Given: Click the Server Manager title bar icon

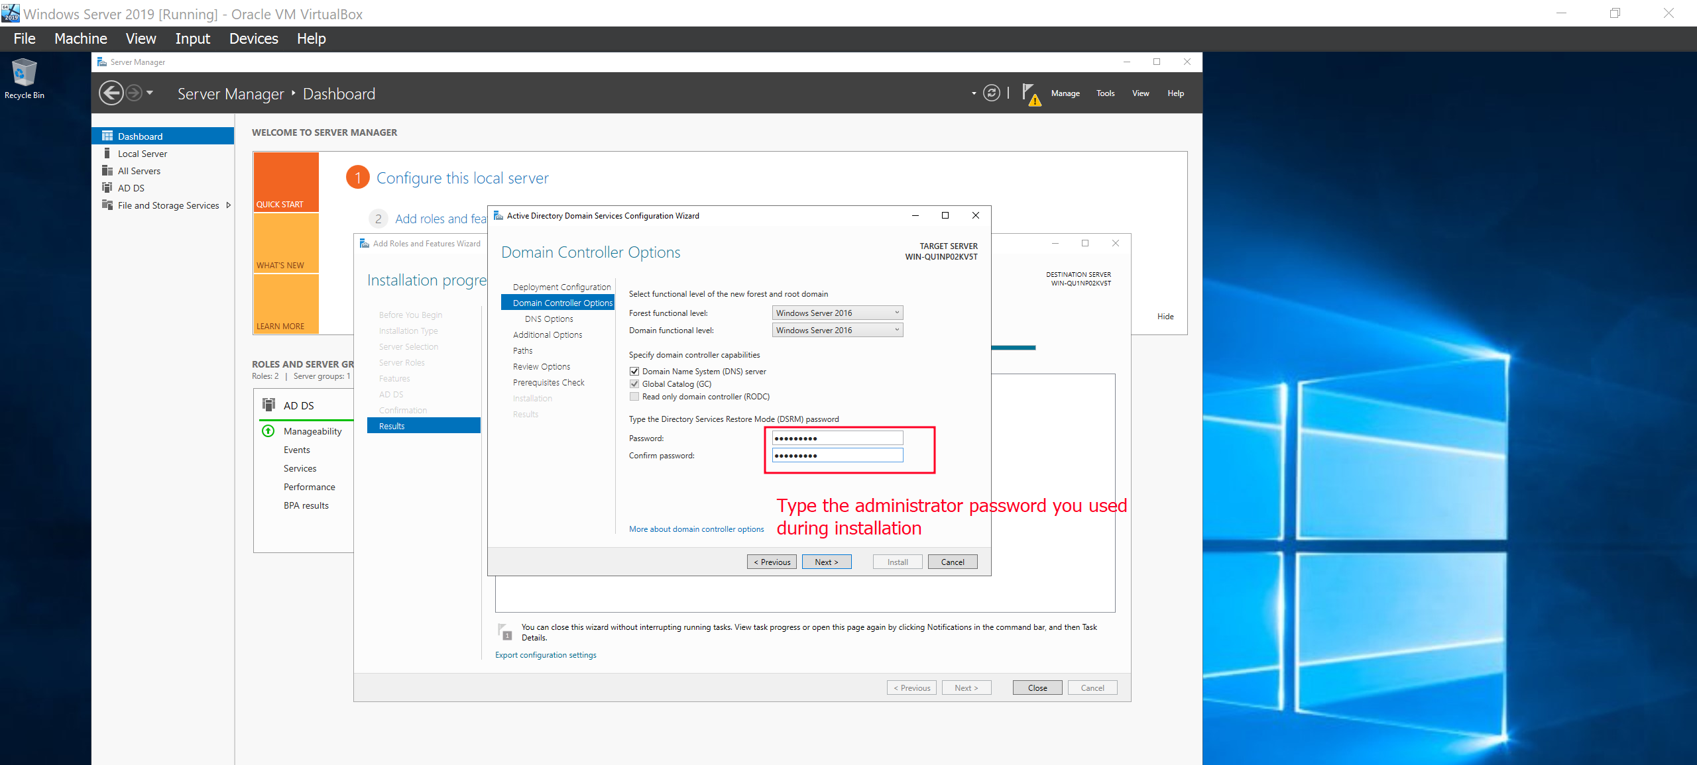Looking at the screenshot, I should point(102,62).
